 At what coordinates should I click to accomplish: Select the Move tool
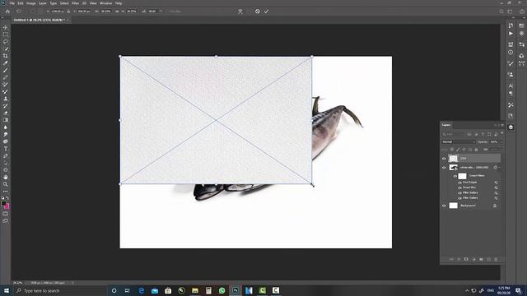point(6,27)
